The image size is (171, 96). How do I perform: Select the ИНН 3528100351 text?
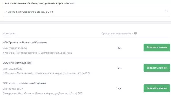coord(13,69)
